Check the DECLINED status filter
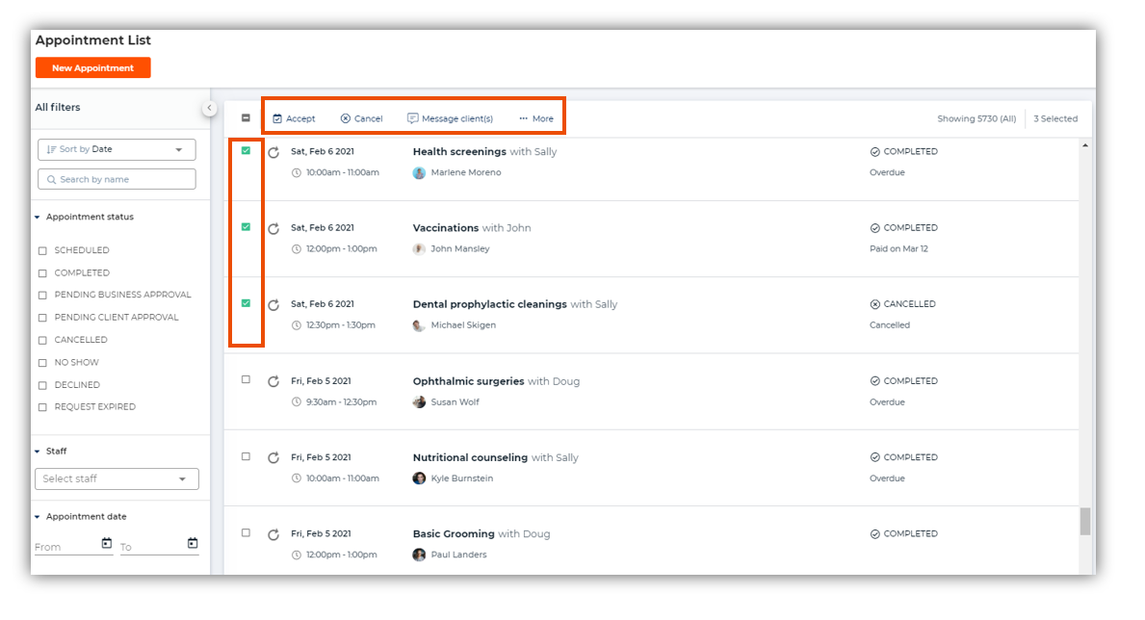The image size is (1145, 620). point(42,385)
